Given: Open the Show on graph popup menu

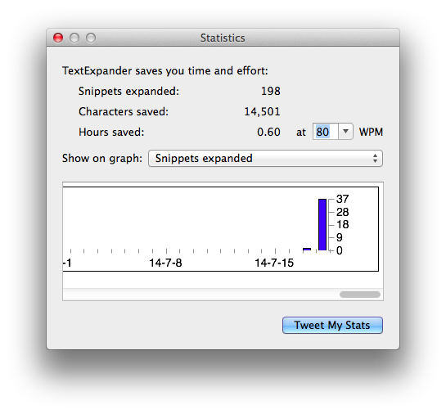Looking at the screenshot, I should pos(265,159).
